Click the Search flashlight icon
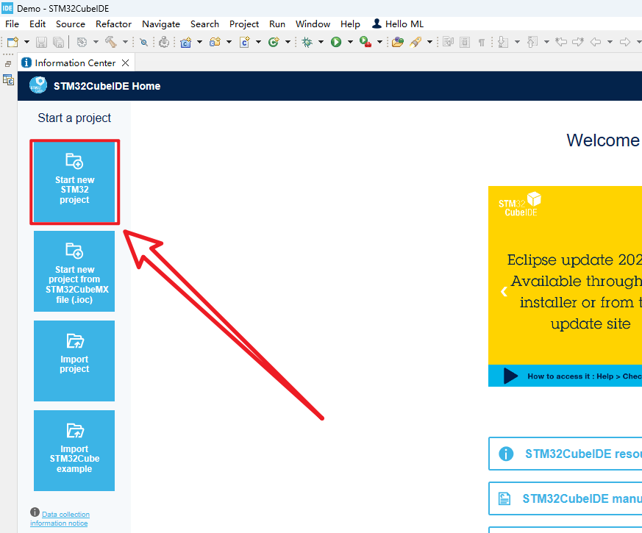The height and width of the screenshot is (533, 642). pyautogui.click(x=415, y=42)
